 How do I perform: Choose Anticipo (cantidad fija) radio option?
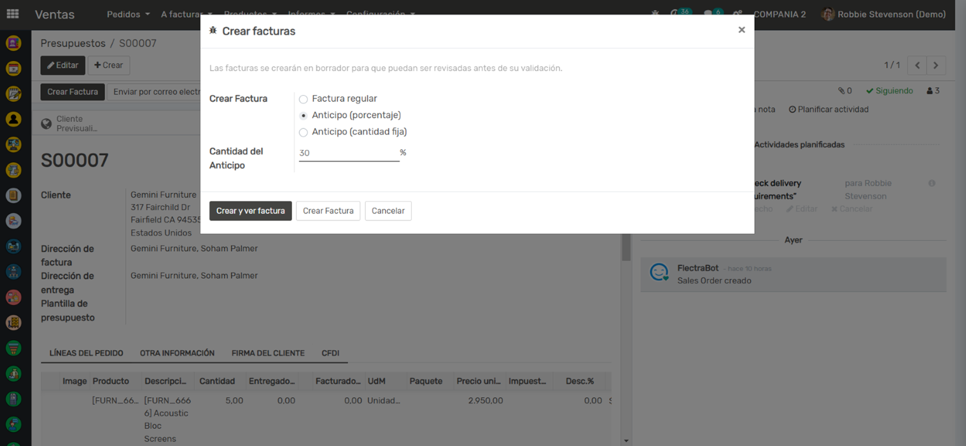point(304,132)
